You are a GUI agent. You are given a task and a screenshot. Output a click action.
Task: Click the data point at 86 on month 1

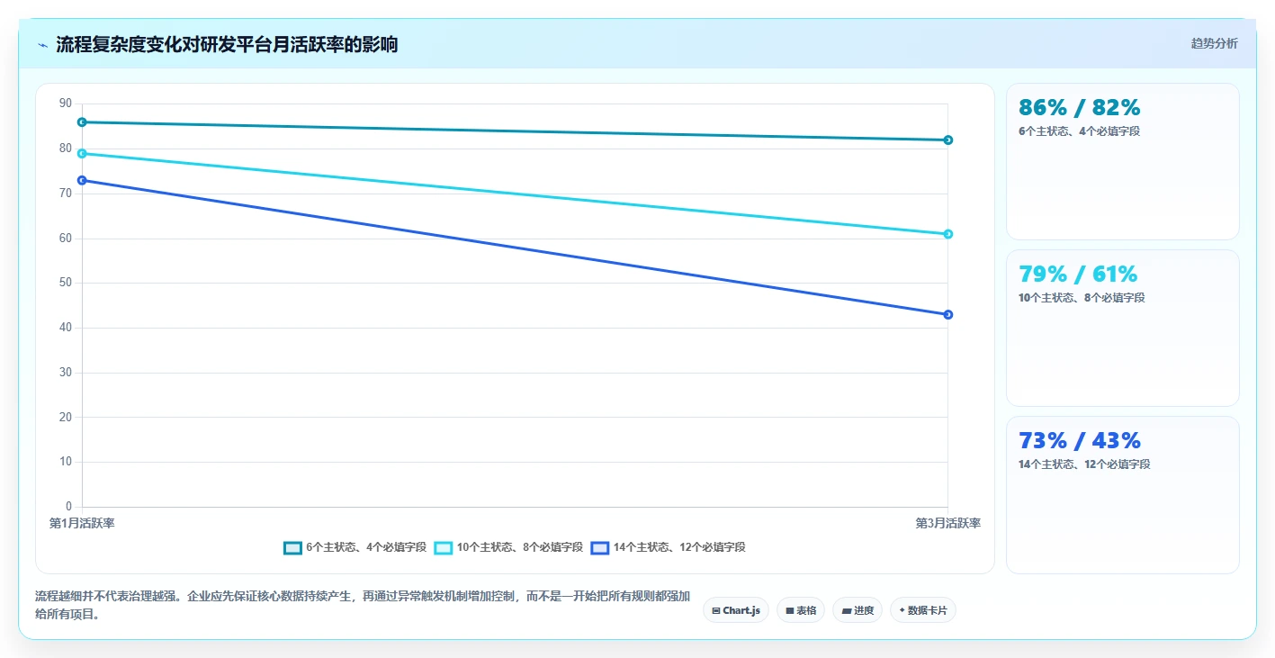pos(82,122)
